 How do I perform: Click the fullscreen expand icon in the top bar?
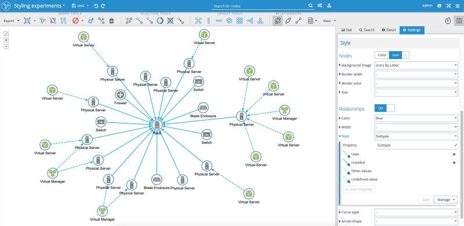pos(448,6)
